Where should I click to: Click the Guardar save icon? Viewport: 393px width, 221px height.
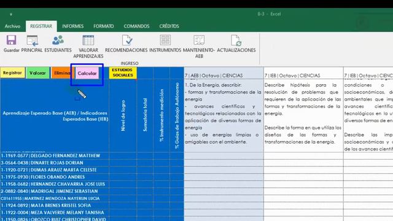coord(11,41)
